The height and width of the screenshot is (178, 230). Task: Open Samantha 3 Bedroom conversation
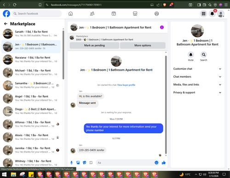point(31,86)
